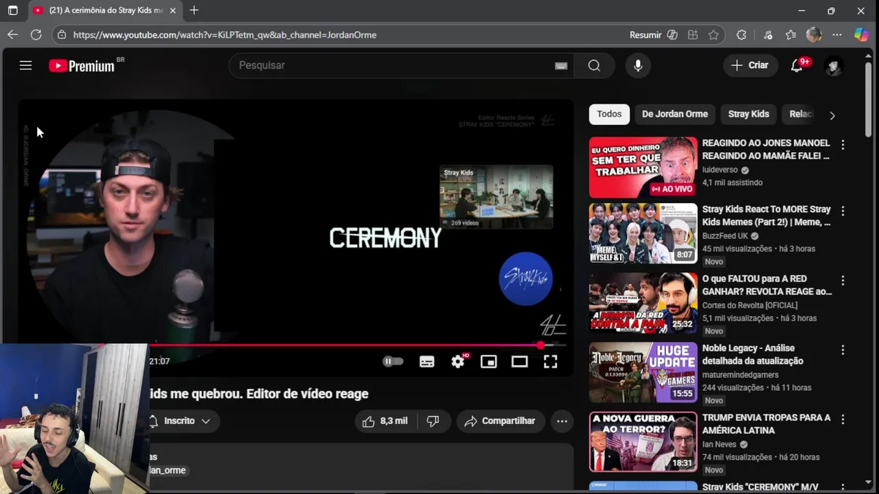The height and width of the screenshot is (494, 879).
Task: Open tab actions menu at top-left
Action: click(x=12, y=10)
